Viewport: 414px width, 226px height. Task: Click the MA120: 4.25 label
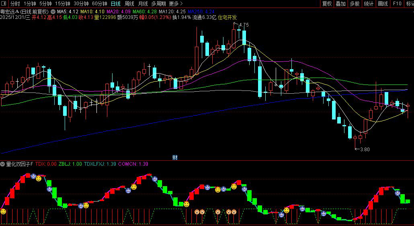tap(172, 12)
